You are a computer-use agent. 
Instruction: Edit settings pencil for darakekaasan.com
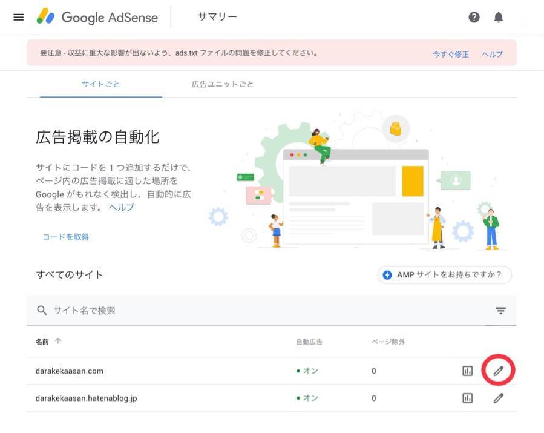coord(498,371)
